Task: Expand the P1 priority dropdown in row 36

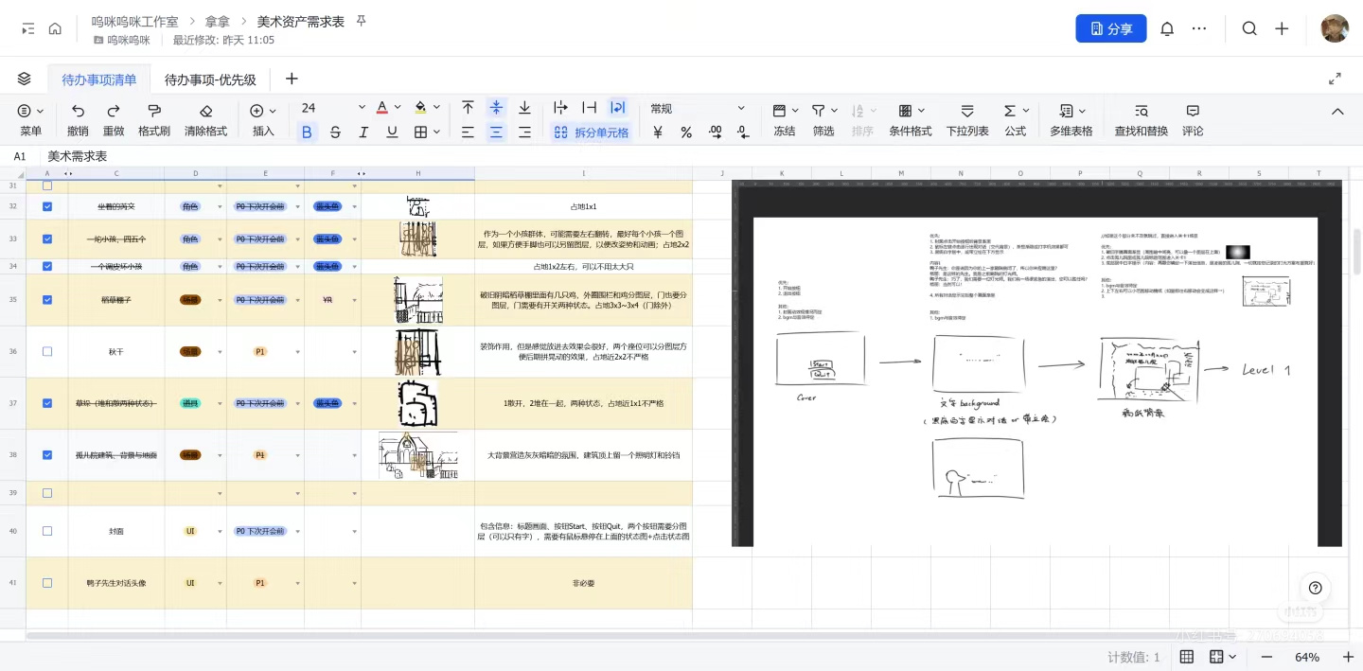Action: (x=297, y=351)
